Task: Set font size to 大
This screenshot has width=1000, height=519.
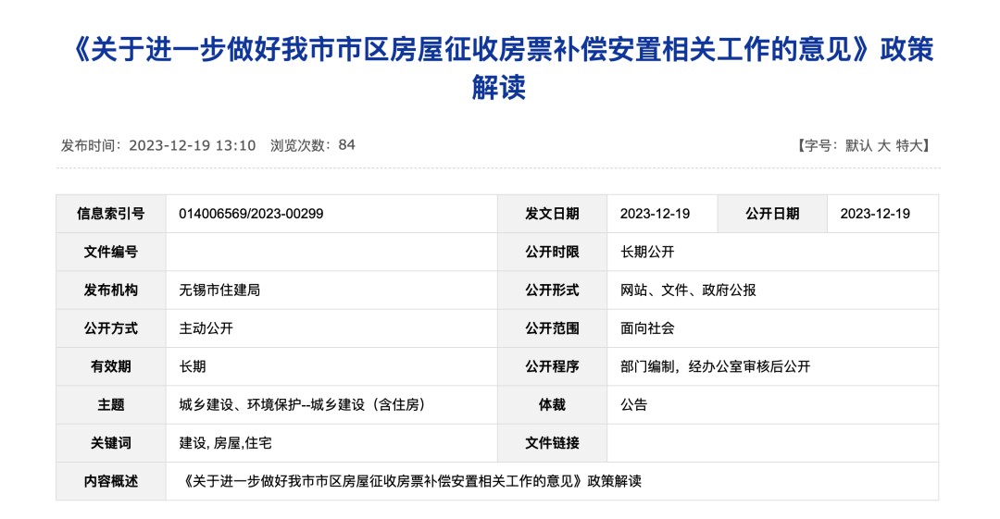Action: click(884, 146)
